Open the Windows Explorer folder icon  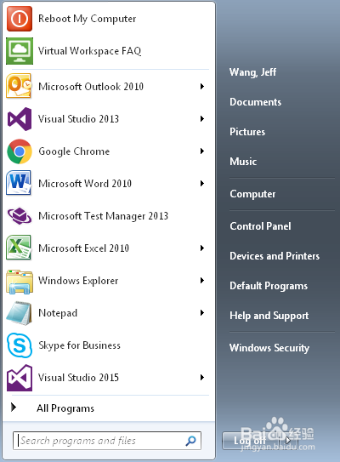click(20, 282)
